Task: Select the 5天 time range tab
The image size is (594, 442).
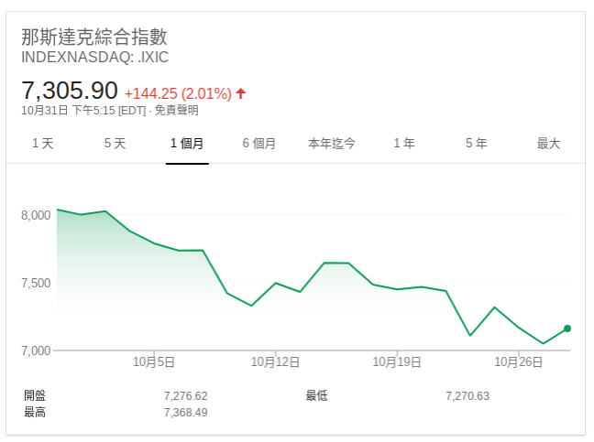Action: click(115, 144)
